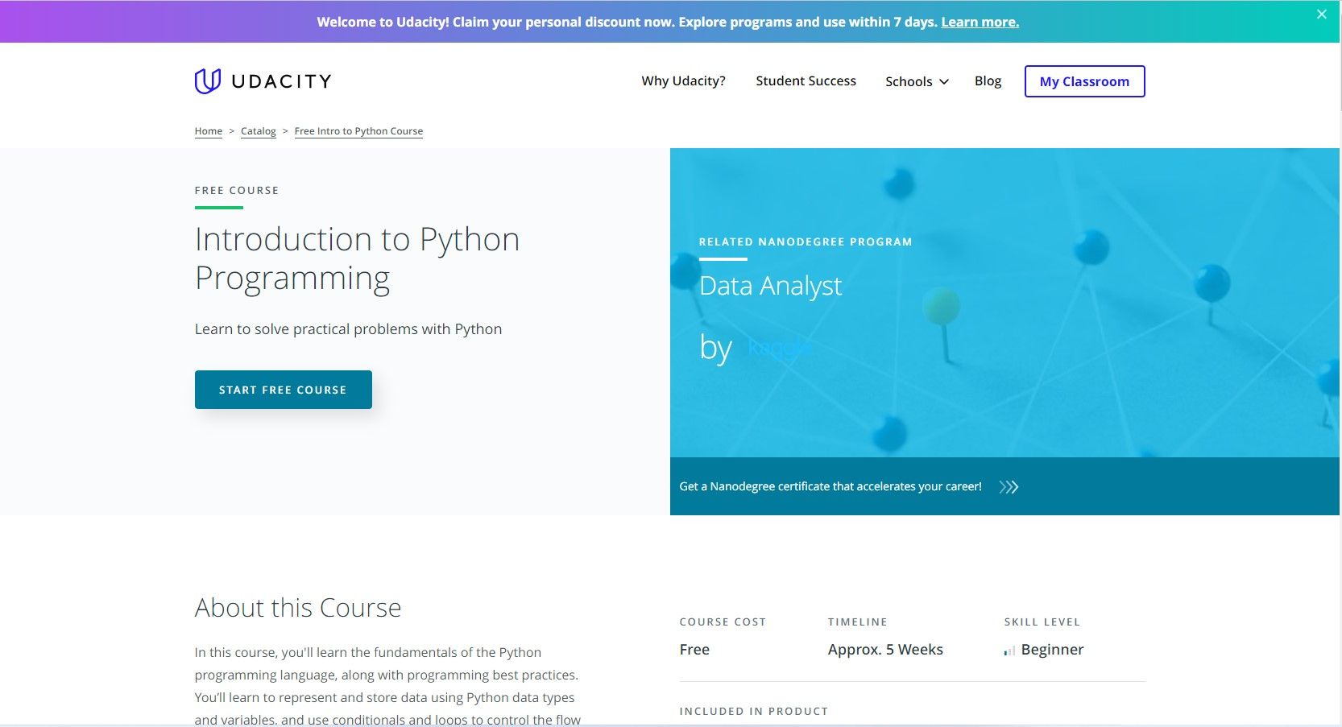The image size is (1342, 727).
Task: Visit the Student Success page
Action: 806,81
